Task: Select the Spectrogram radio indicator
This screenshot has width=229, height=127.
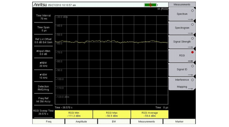Action: pos(192,25)
